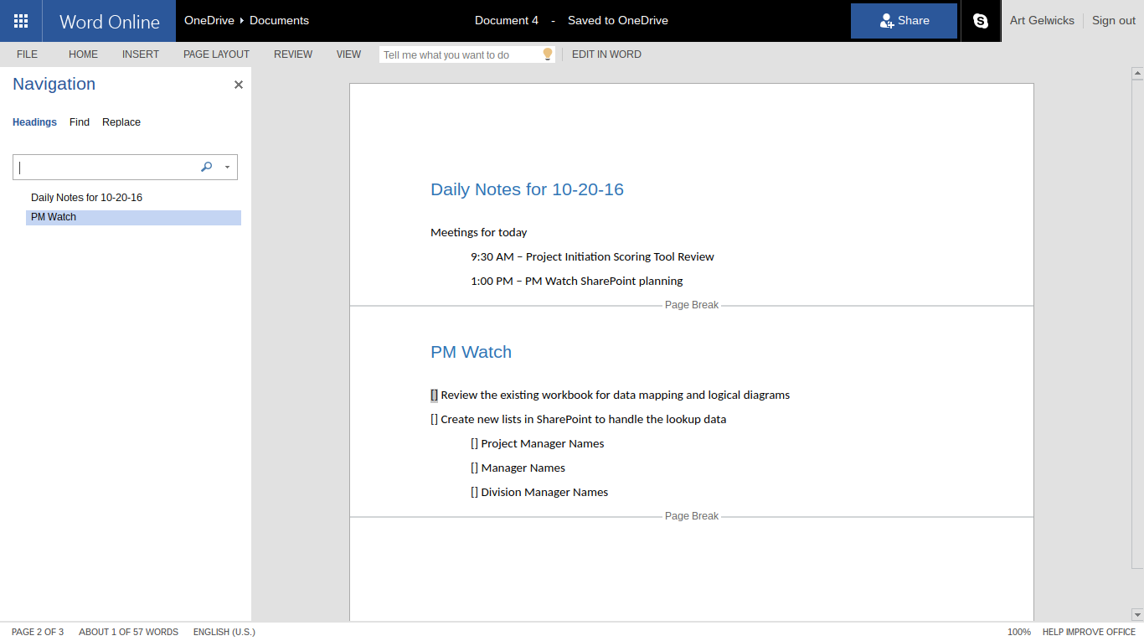The width and height of the screenshot is (1144, 641).
Task: Click the Document 4 title
Action: (x=507, y=21)
